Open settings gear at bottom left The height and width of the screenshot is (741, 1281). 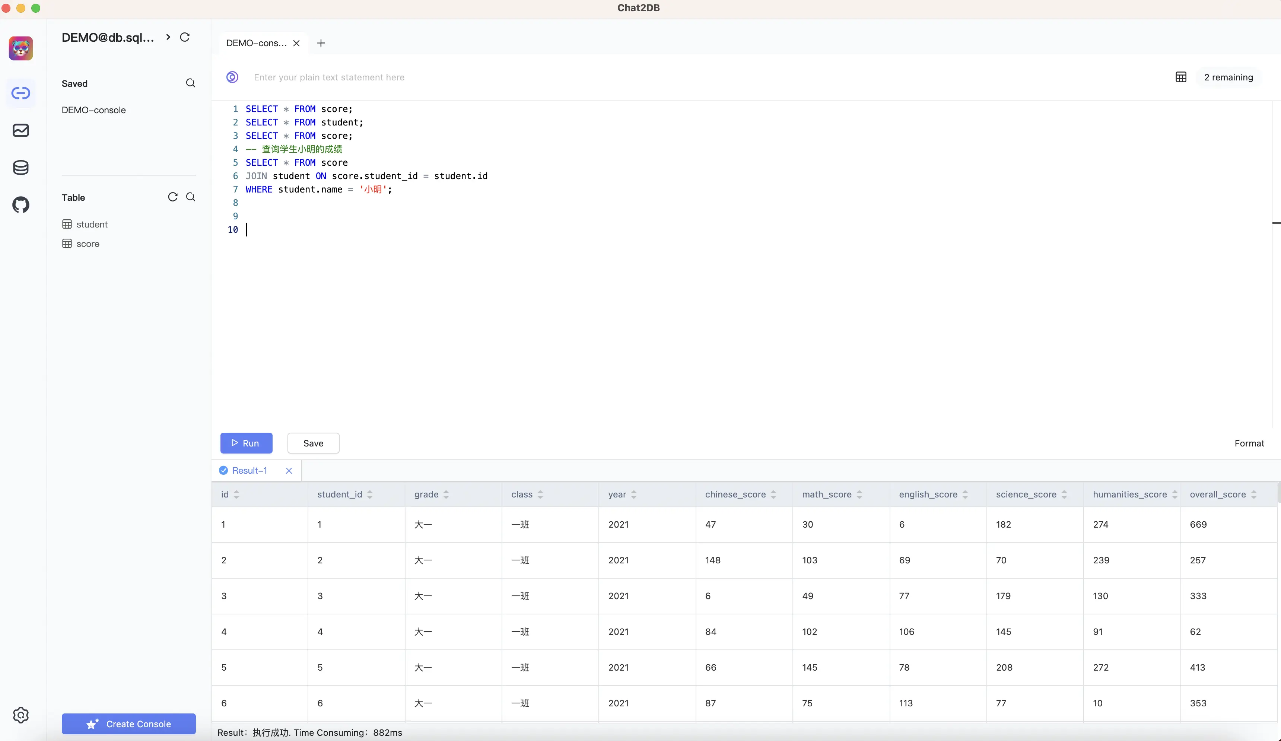[x=21, y=715]
